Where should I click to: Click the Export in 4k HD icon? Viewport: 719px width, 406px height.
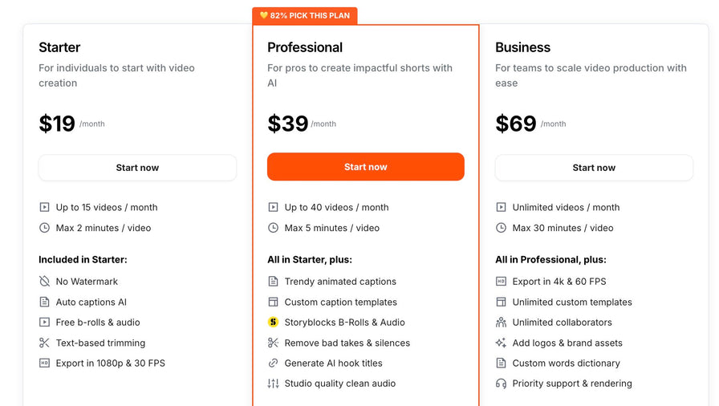(501, 282)
